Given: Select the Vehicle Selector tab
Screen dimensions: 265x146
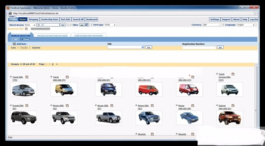Looking at the screenshot, I should click(20, 36).
